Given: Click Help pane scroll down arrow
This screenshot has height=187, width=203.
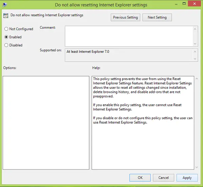Looking at the screenshot, I should tap(197, 167).
